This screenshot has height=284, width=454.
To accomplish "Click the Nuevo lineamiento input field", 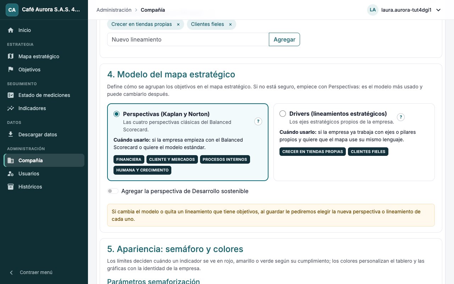I will pos(188,39).
